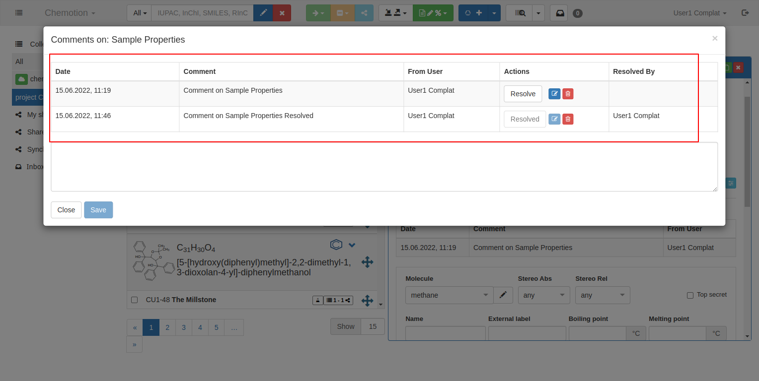Image resolution: width=759 pixels, height=381 pixels.
Task: Edit the first Sample Properties comment
Action: [x=554, y=94]
